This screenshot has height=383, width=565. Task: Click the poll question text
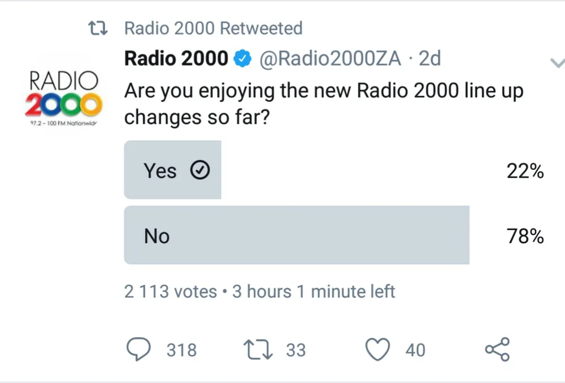pyautogui.click(x=324, y=103)
